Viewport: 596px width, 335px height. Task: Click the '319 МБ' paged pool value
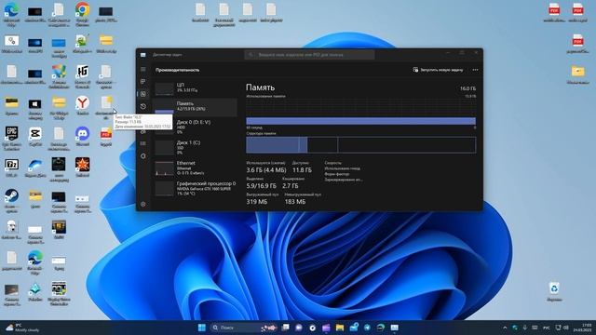pyautogui.click(x=257, y=202)
